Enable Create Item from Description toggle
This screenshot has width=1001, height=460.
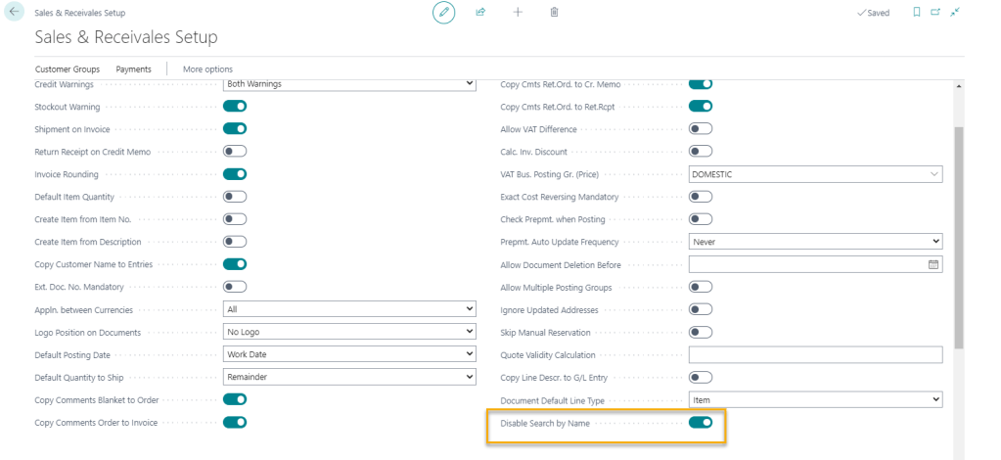tap(235, 242)
